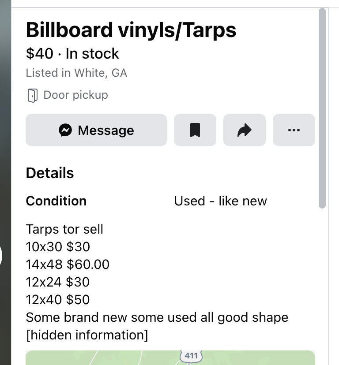Click the $40 In stock price
339x365 pixels.
tap(72, 53)
